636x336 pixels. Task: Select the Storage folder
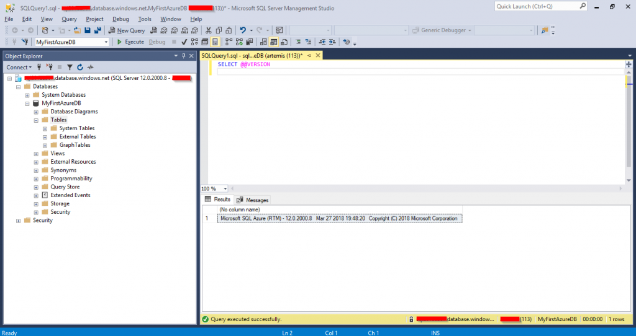click(x=60, y=203)
